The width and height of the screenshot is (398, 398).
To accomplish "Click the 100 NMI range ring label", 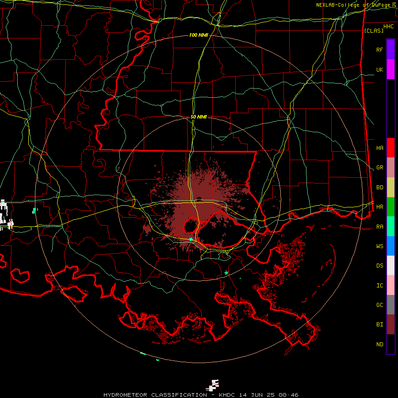I will [x=199, y=35].
